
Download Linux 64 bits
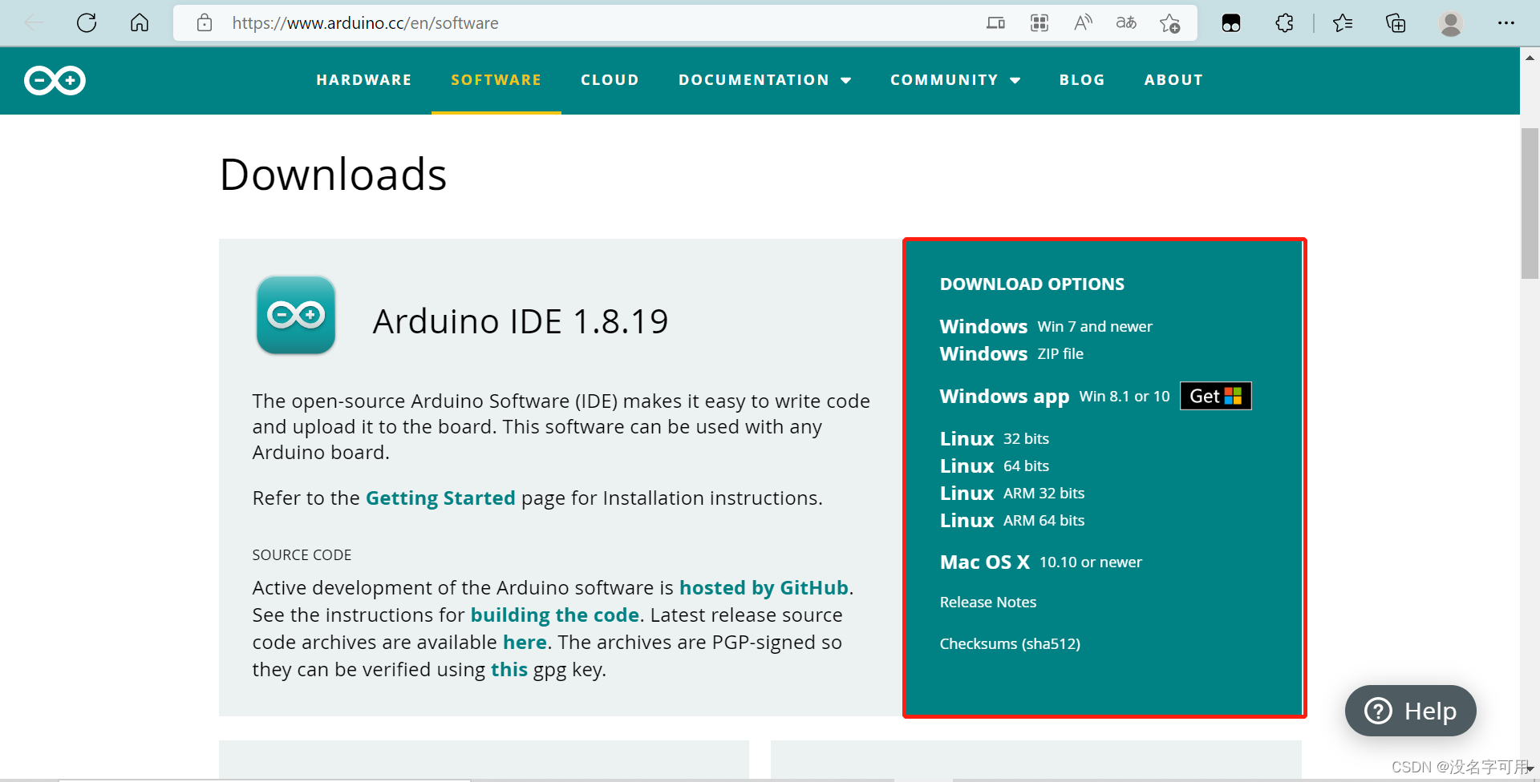coord(995,466)
